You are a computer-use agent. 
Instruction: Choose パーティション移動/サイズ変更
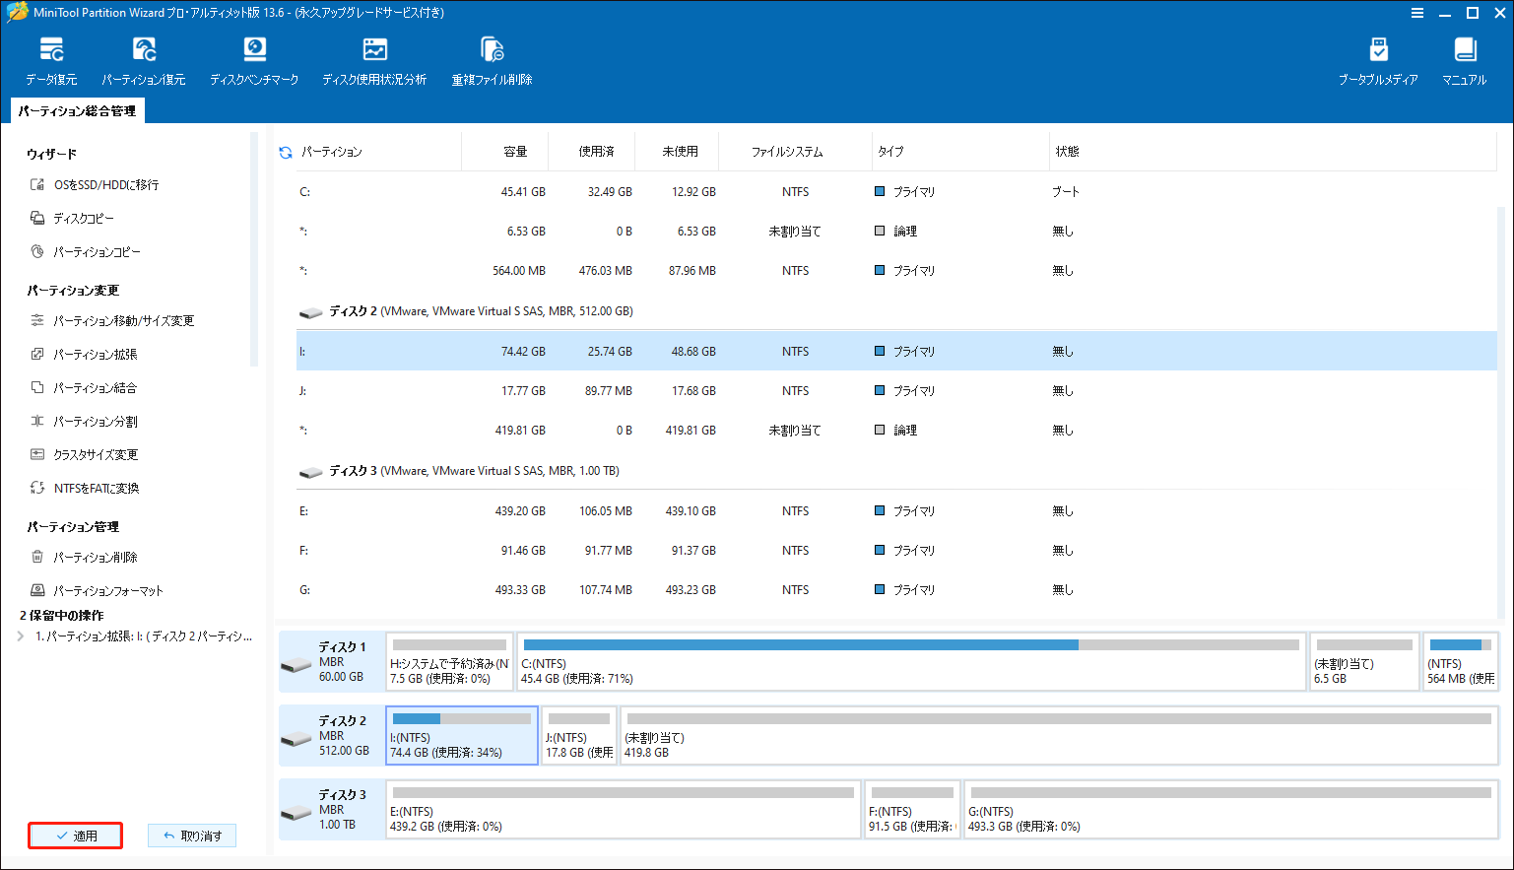click(x=112, y=320)
